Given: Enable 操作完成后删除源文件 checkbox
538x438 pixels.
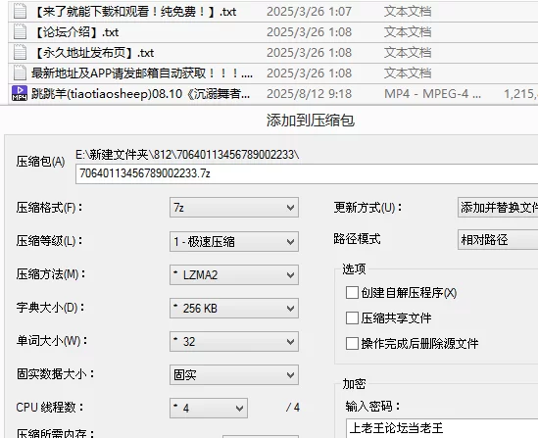Looking at the screenshot, I should (x=352, y=343).
